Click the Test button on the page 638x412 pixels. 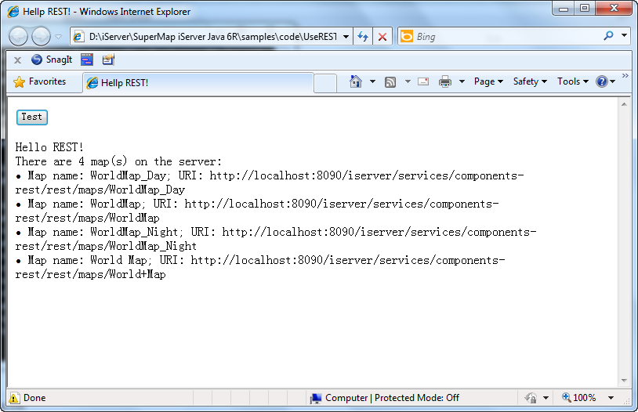coord(32,117)
